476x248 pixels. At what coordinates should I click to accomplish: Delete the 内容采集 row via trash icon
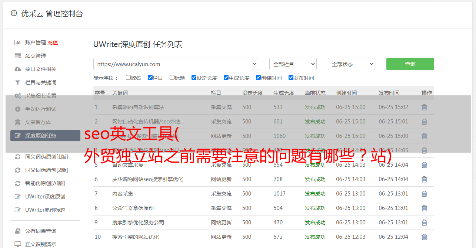pos(424,194)
